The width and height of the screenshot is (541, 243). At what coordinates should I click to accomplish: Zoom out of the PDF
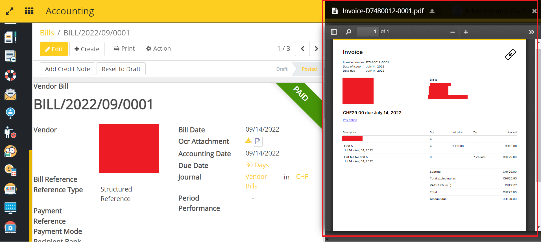[x=453, y=32]
